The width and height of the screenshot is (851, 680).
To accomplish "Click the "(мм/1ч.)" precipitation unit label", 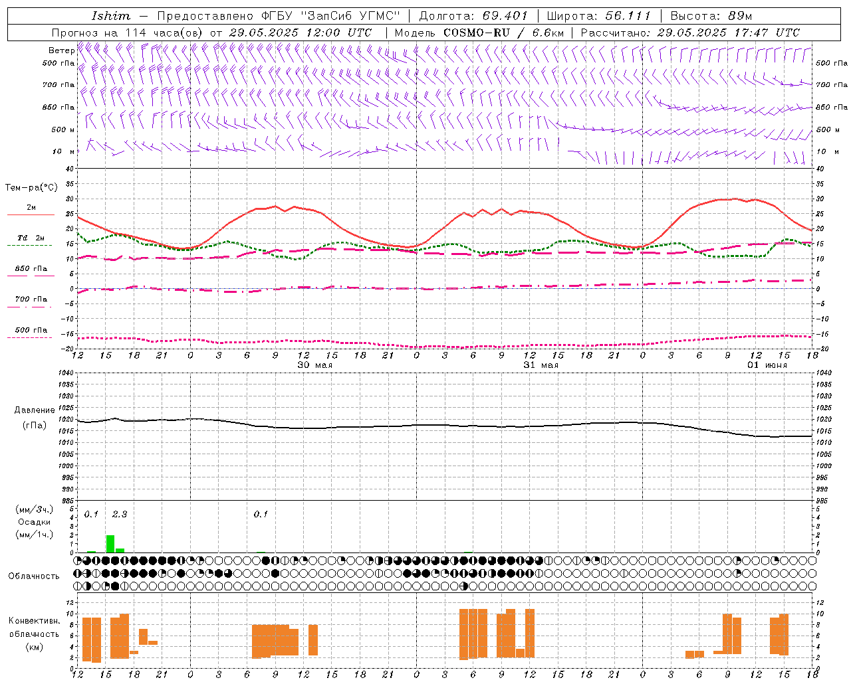I will (34, 535).
